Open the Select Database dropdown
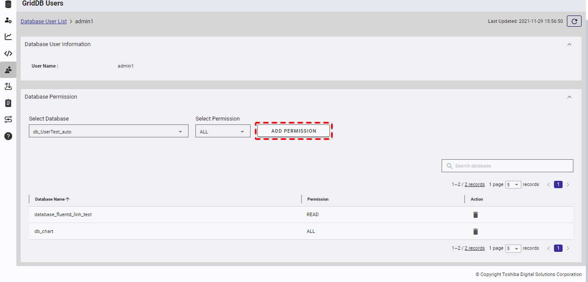588x282 pixels. click(108, 131)
